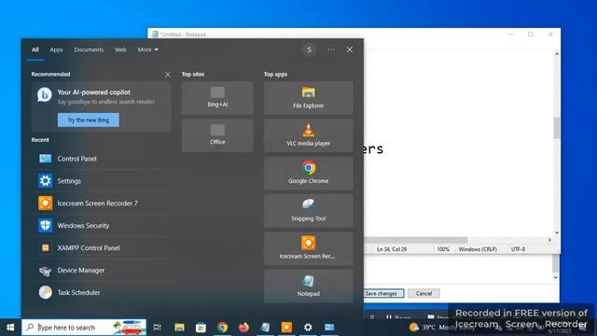The width and height of the screenshot is (597, 336).
Task: Dismiss the Recommended section
Action: click(x=168, y=75)
